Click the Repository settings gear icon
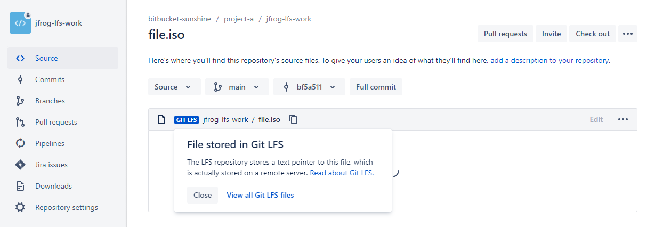 coord(20,207)
